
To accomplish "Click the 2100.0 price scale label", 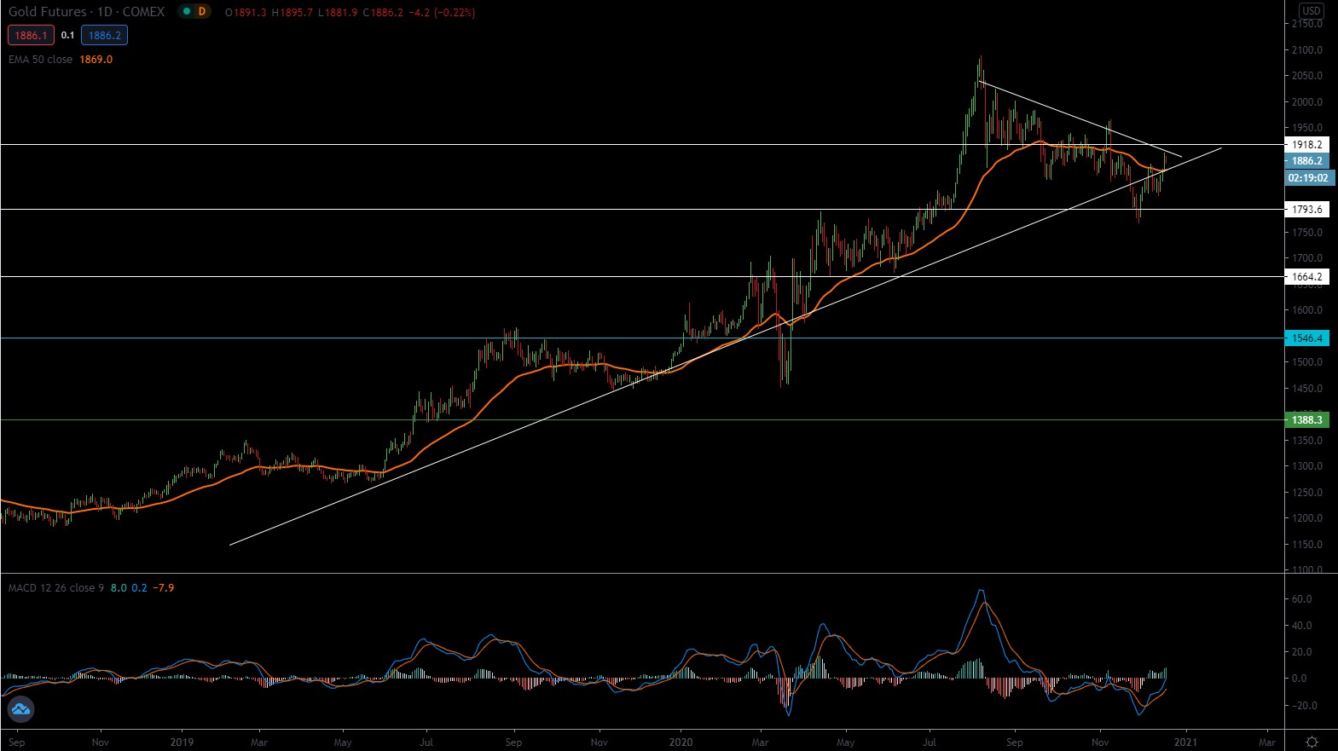I will (1306, 50).
